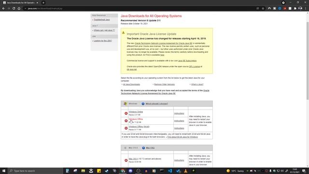Download Windows Offline installer
Viewport: 309px width, 174px height.
(136, 119)
